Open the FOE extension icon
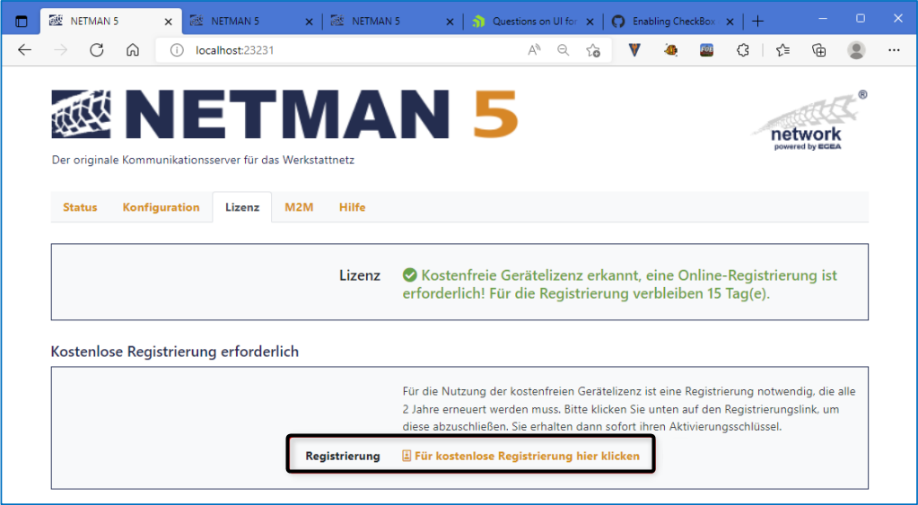The image size is (918, 505). pyautogui.click(x=706, y=50)
